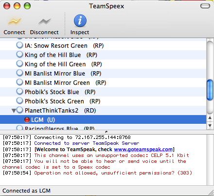Select the MI Banlist Mirror Blue channel
This screenshot has height=196, width=214.
[103, 74]
